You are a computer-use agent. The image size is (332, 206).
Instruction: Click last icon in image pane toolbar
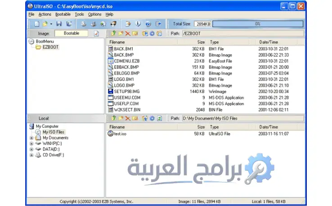[159, 33]
